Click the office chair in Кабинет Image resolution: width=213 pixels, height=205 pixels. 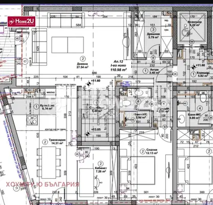(98, 183)
